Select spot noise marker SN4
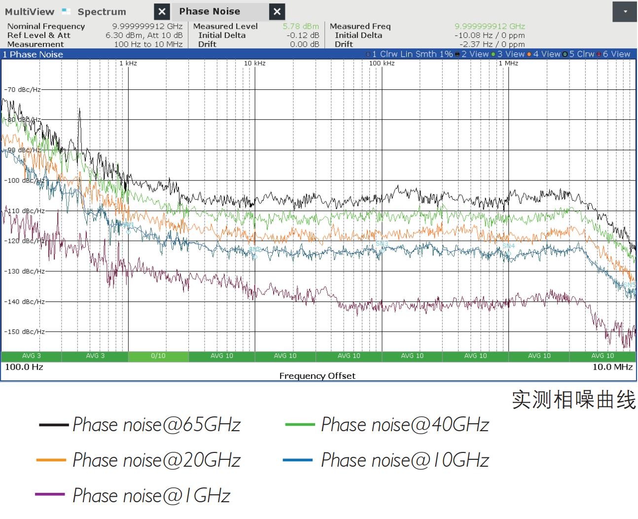 click(x=508, y=245)
